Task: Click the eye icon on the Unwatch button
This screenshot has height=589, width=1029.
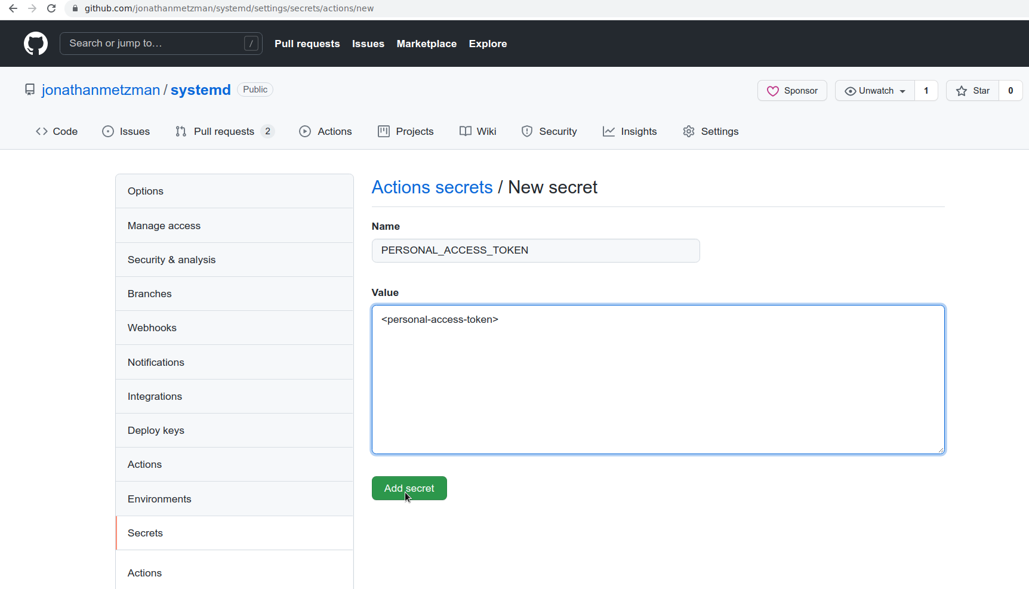Action: pyautogui.click(x=850, y=91)
